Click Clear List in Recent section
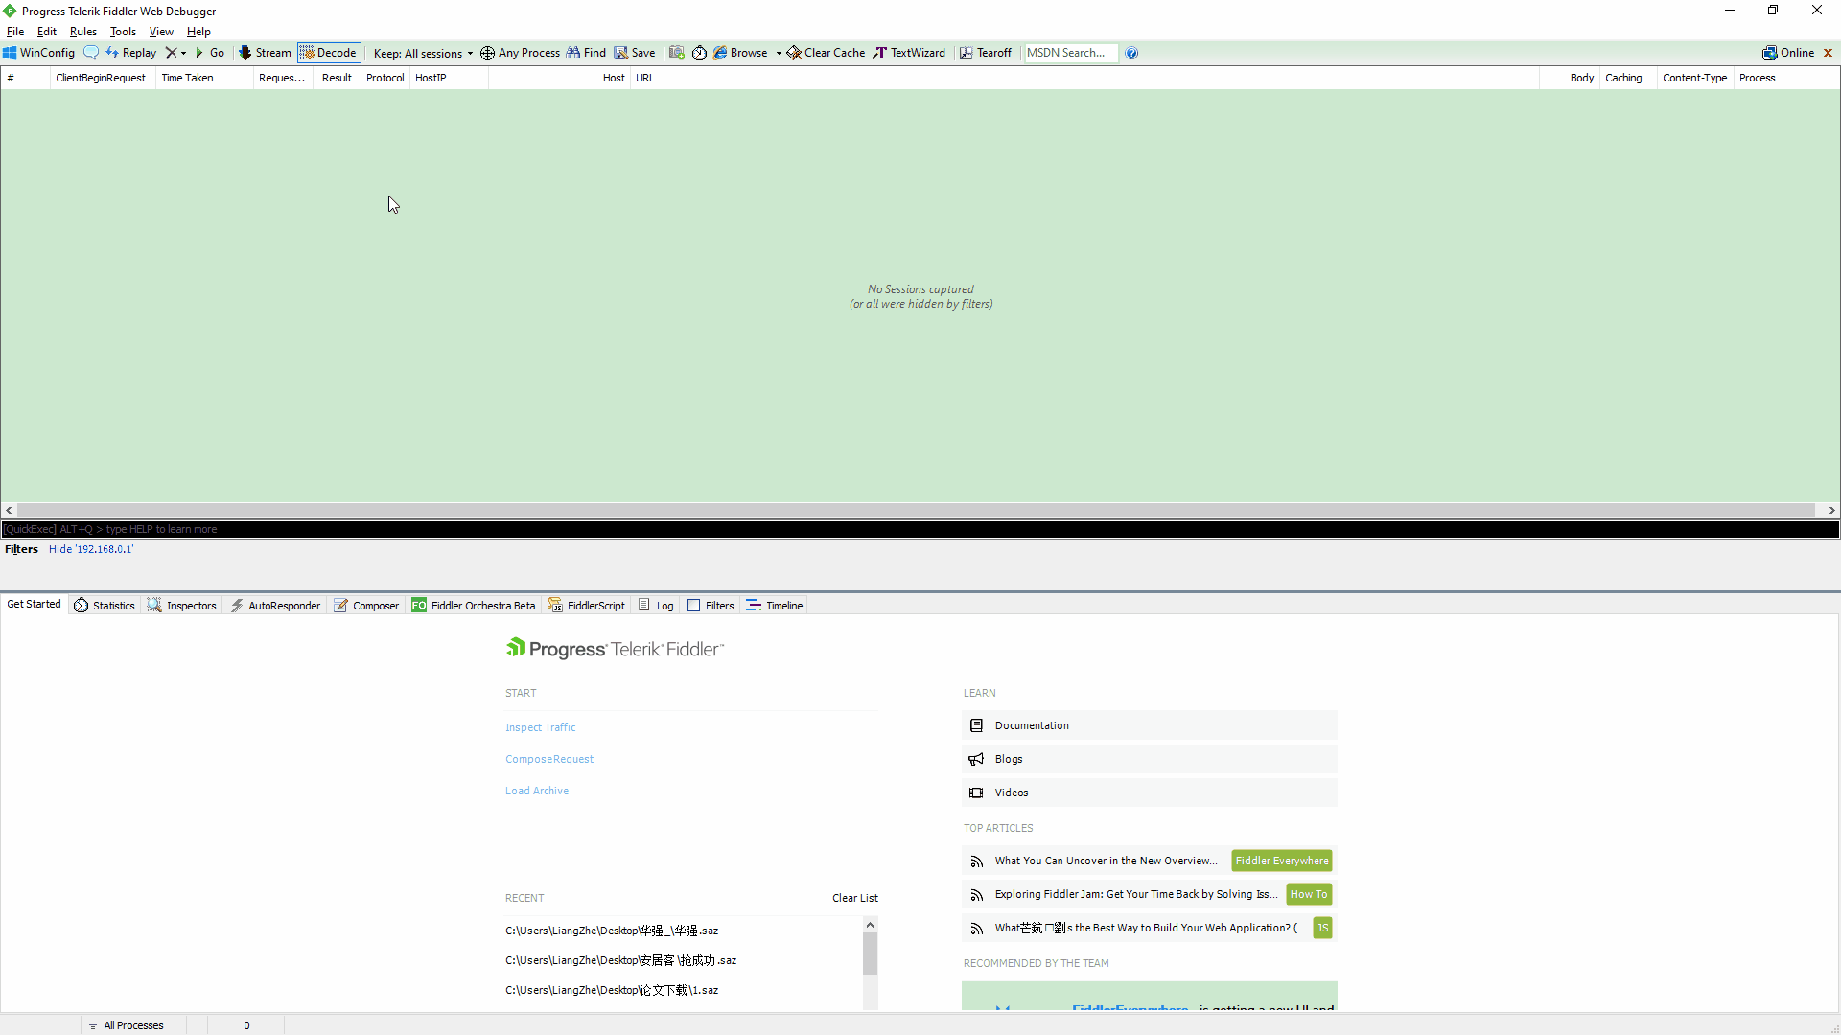The image size is (1841, 1035). 854,898
